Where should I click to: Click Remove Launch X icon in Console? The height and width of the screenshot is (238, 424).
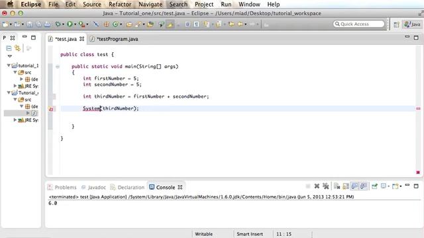[x=317, y=186]
